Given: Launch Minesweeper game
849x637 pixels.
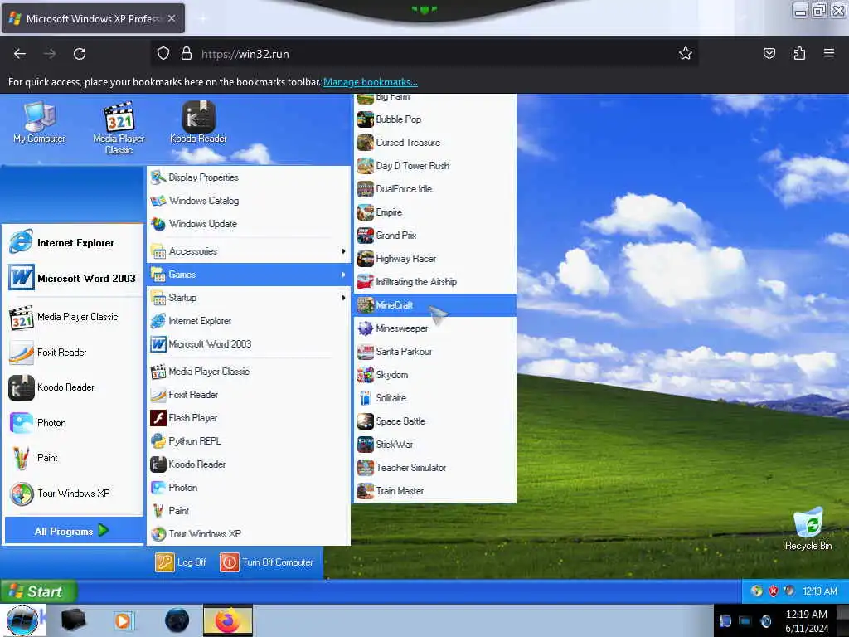Looking at the screenshot, I should 434,328.
